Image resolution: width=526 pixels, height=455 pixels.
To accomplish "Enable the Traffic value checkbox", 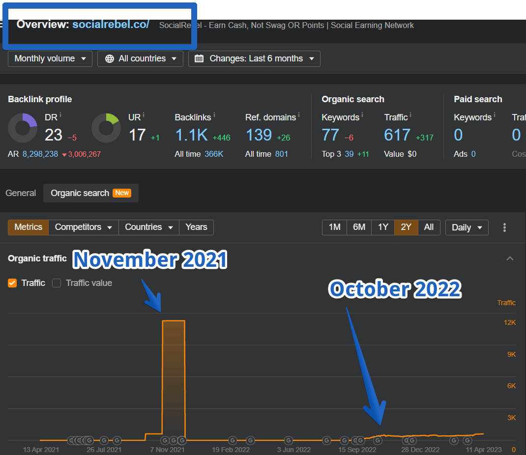I will coord(57,283).
